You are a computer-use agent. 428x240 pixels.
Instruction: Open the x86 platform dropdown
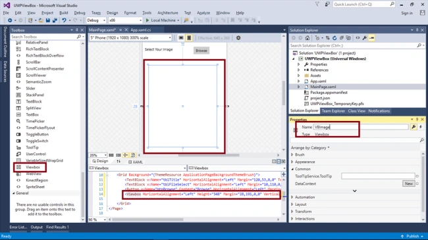tap(125, 20)
